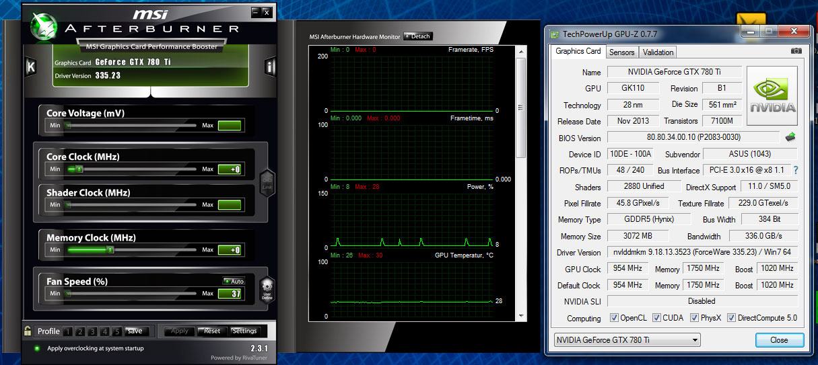The image size is (818, 365).
Task: Click the GDDR5 (Hynix) memory type field
Action: click(649, 219)
